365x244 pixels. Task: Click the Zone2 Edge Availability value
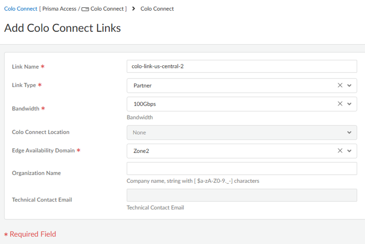[x=141, y=151]
